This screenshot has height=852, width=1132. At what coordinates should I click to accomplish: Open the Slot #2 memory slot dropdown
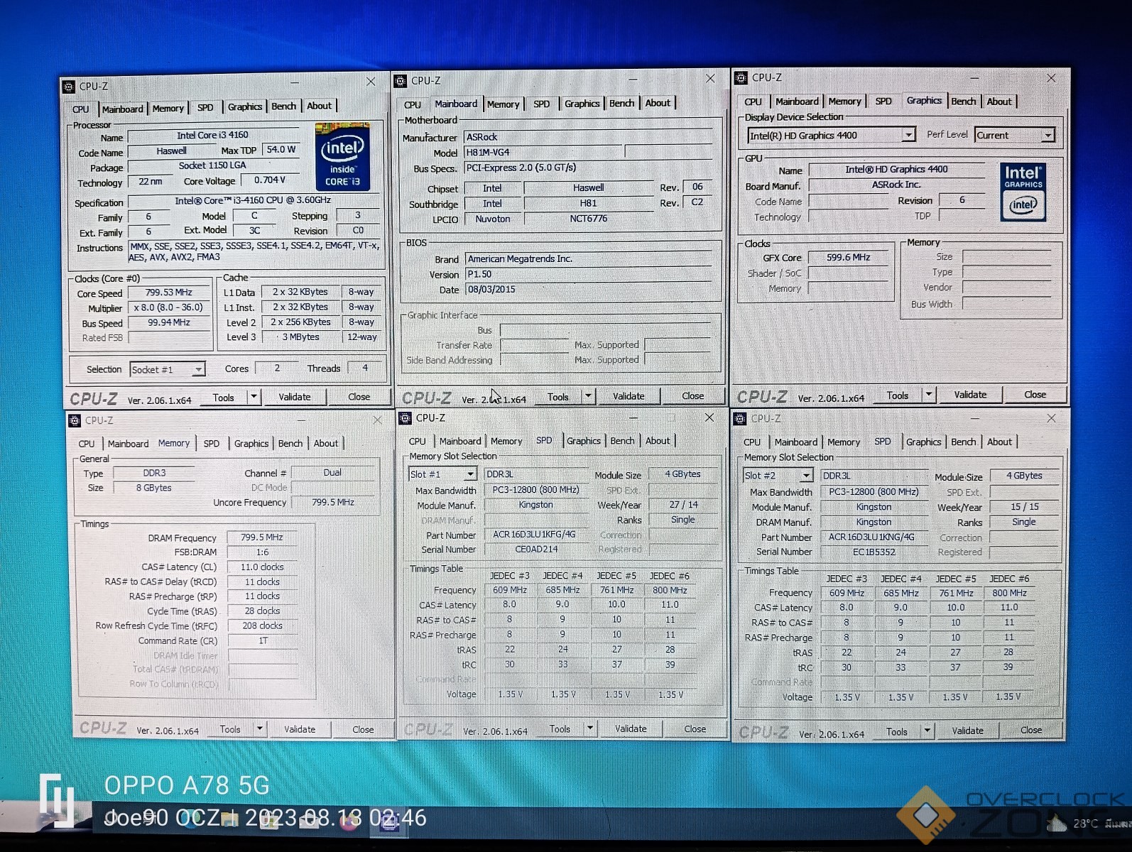click(778, 476)
